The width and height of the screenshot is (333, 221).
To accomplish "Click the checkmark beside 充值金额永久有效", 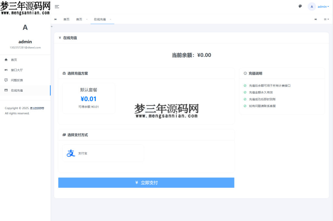I will [245, 92].
